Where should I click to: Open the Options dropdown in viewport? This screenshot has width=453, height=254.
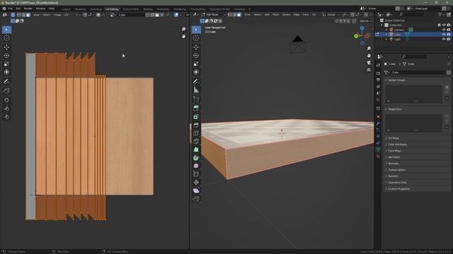point(365,21)
